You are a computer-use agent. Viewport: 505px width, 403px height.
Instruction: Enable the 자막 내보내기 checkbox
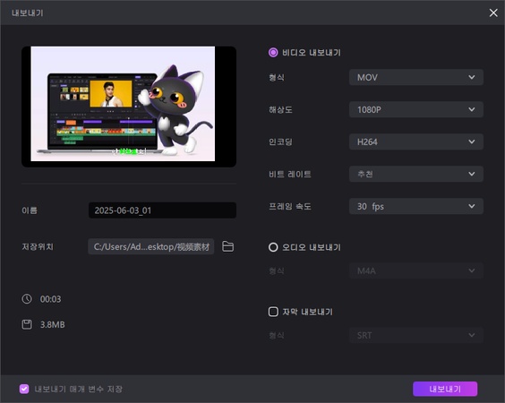pyautogui.click(x=273, y=312)
